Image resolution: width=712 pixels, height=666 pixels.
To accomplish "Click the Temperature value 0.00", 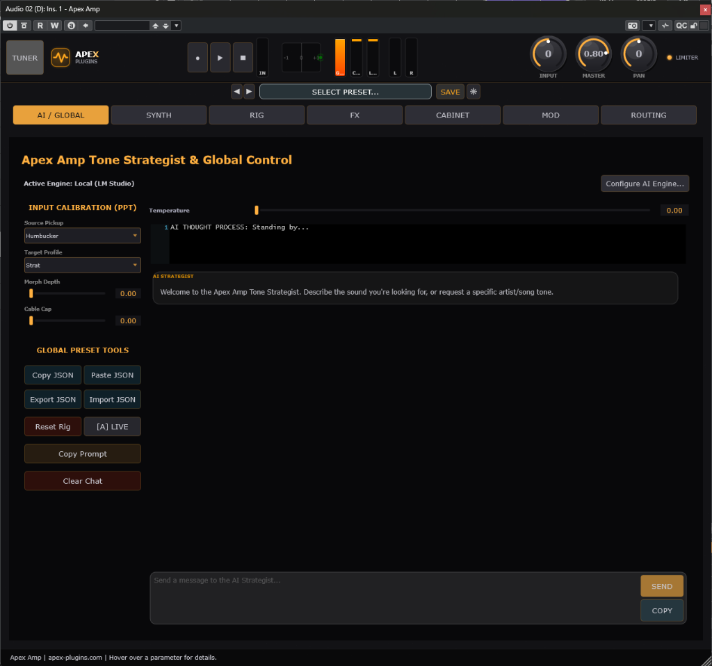I will tap(674, 210).
